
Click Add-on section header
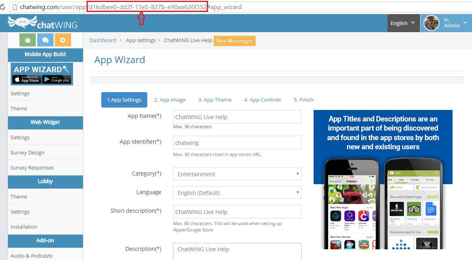[x=45, y=241]
